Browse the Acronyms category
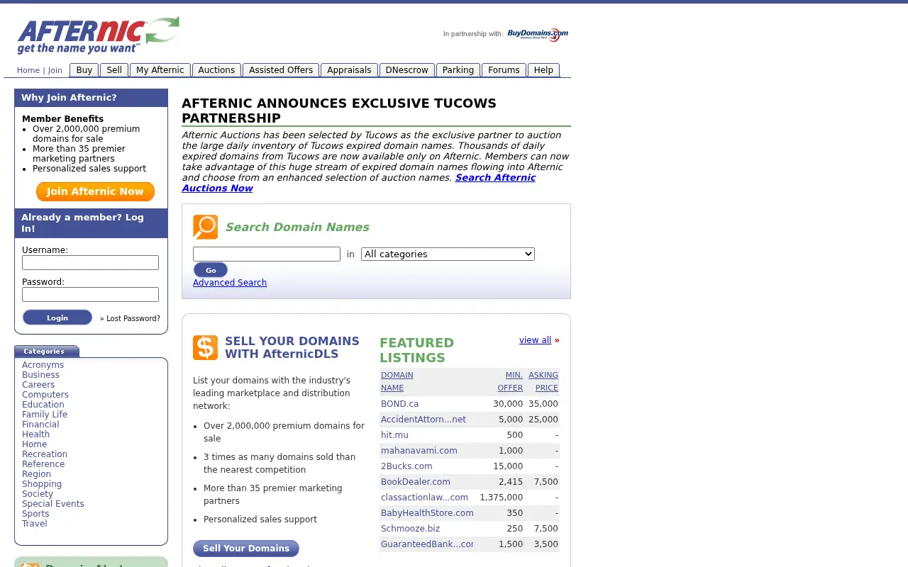908x567 pixels. [43, 365]
